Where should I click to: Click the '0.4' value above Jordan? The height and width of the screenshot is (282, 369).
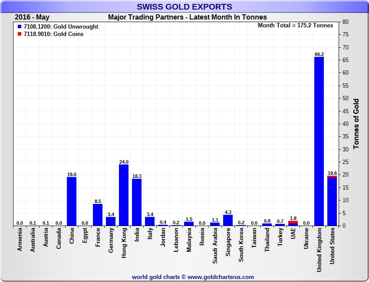click(x=163, y=222)
